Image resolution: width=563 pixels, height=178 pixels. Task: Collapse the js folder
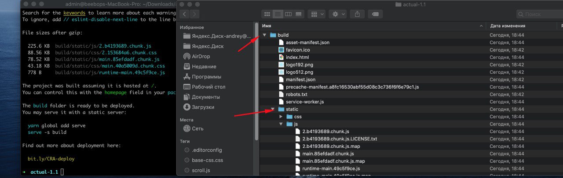281,124
